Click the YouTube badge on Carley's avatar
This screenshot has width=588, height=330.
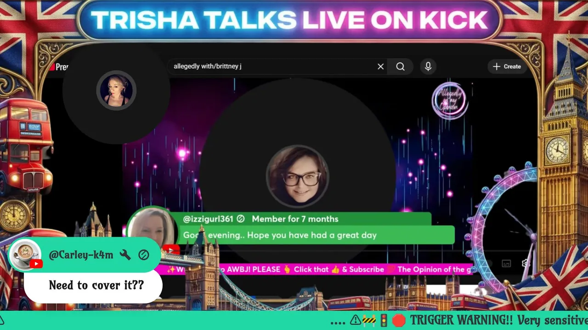click(x=36, y=264)
